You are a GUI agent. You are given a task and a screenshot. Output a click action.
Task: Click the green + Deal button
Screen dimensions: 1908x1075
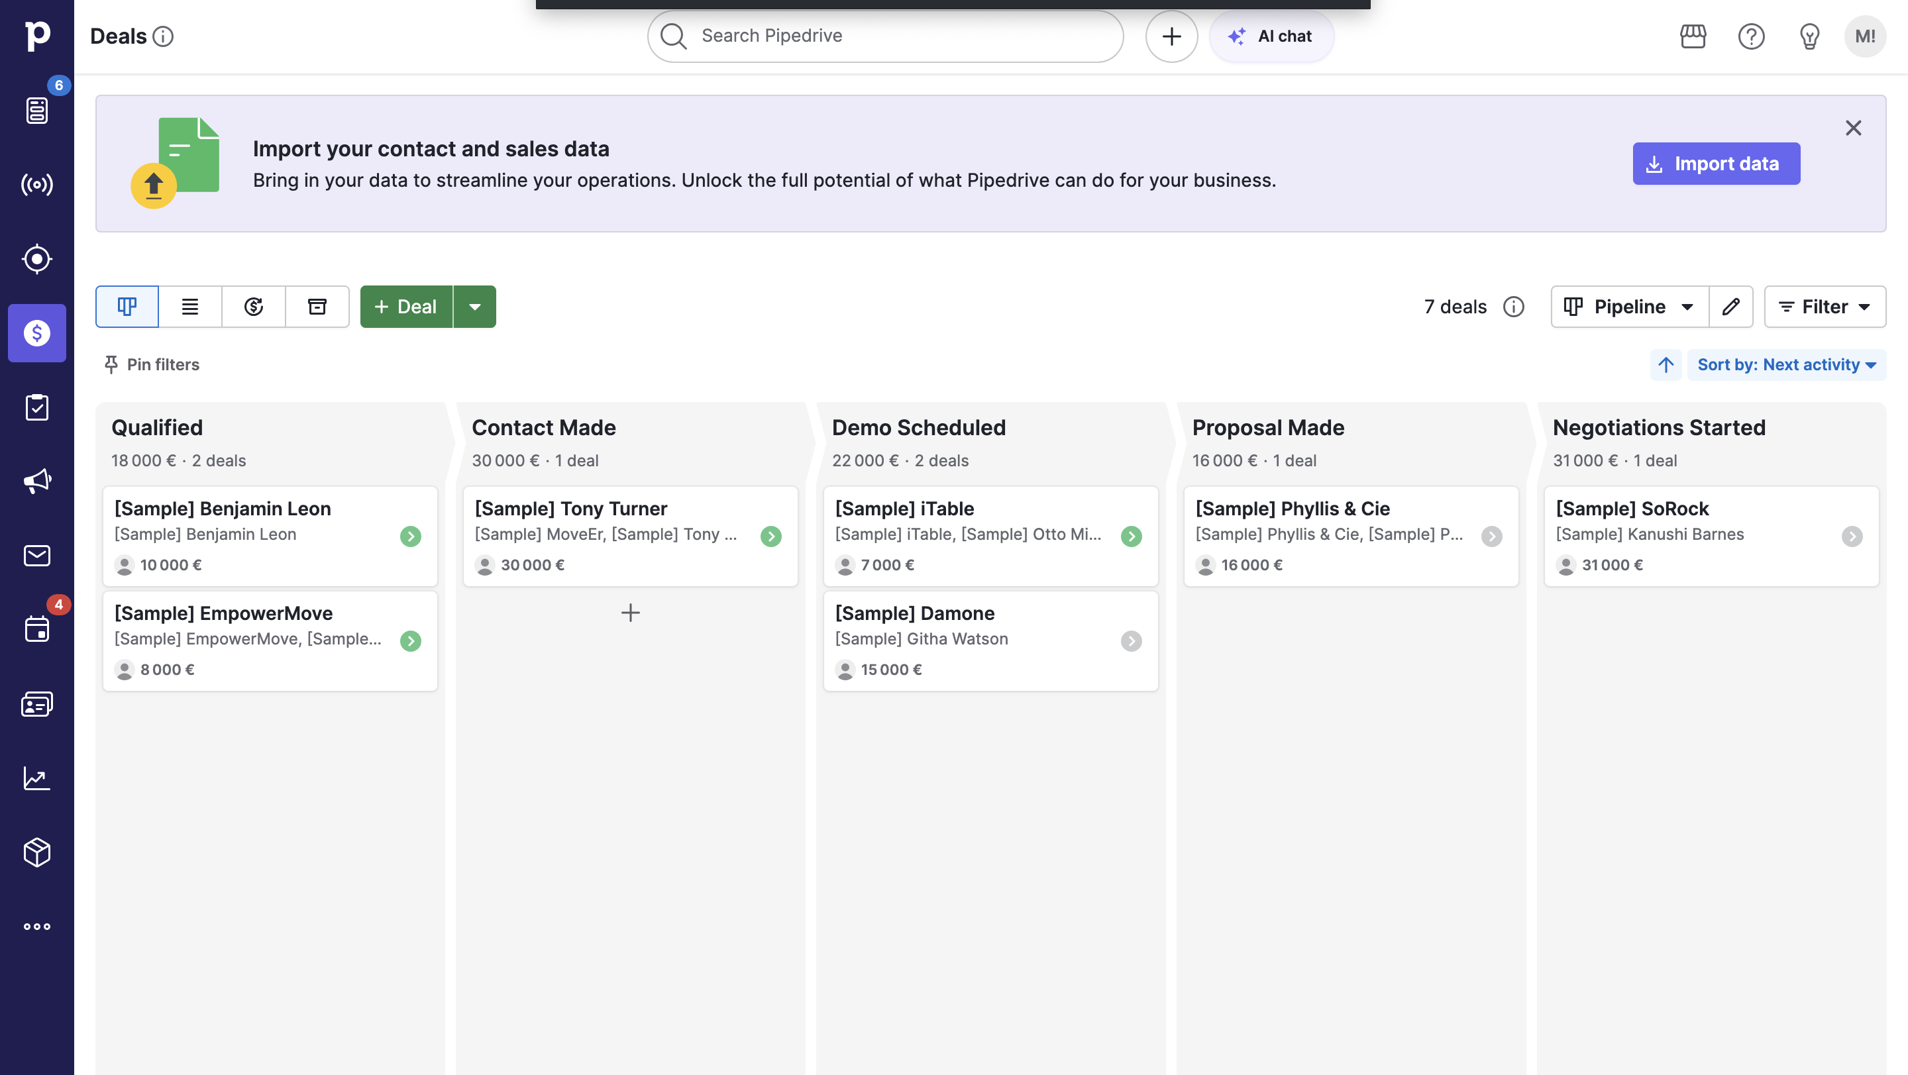coord(407,307)
